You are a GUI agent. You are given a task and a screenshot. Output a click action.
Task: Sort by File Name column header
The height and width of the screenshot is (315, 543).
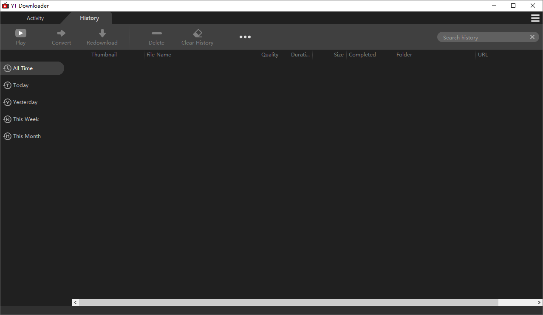tap(159, 55)
